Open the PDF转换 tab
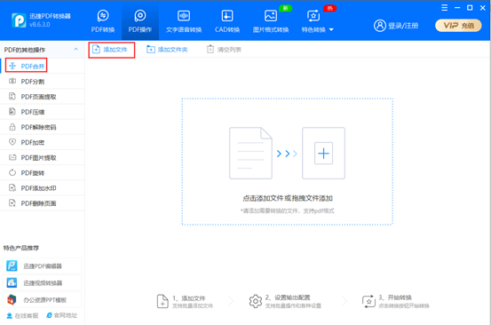The width and height of the screenshot is (491, 325). tap(103, 21)
